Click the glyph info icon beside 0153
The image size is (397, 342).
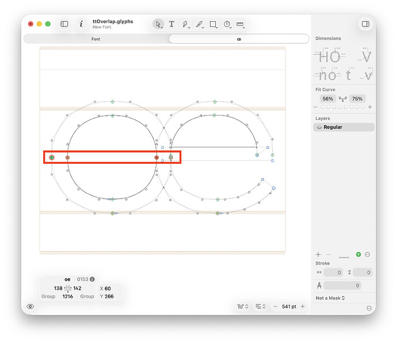point(92,279)
